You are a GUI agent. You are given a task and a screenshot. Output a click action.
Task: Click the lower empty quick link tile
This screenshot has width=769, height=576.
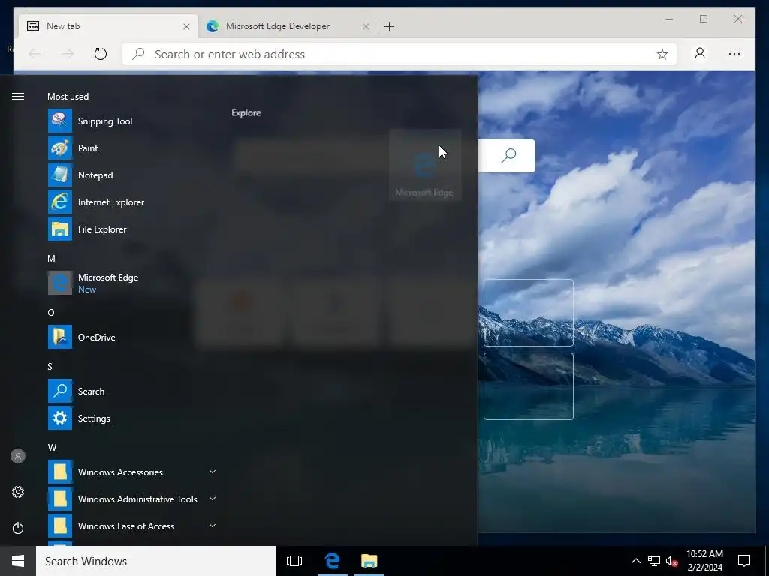(529, 386)
